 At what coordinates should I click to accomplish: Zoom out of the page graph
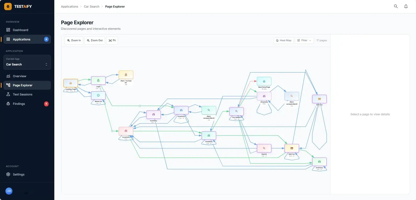[95, 40]
